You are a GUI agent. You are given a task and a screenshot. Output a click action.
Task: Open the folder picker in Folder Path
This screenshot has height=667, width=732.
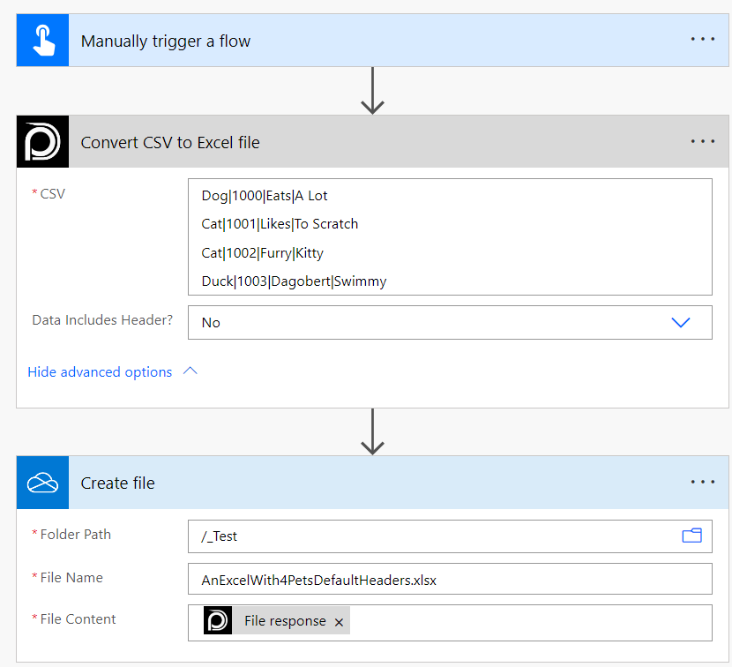(x=691, y=536)
